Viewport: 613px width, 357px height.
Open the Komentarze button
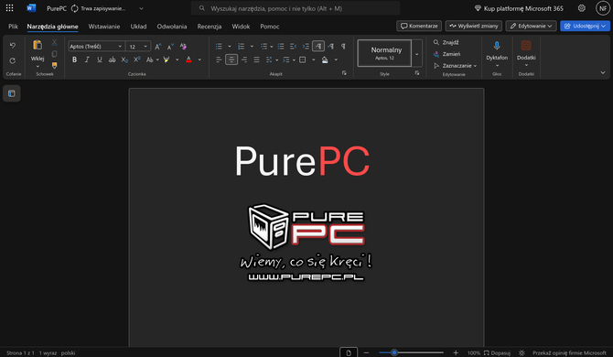419,26
